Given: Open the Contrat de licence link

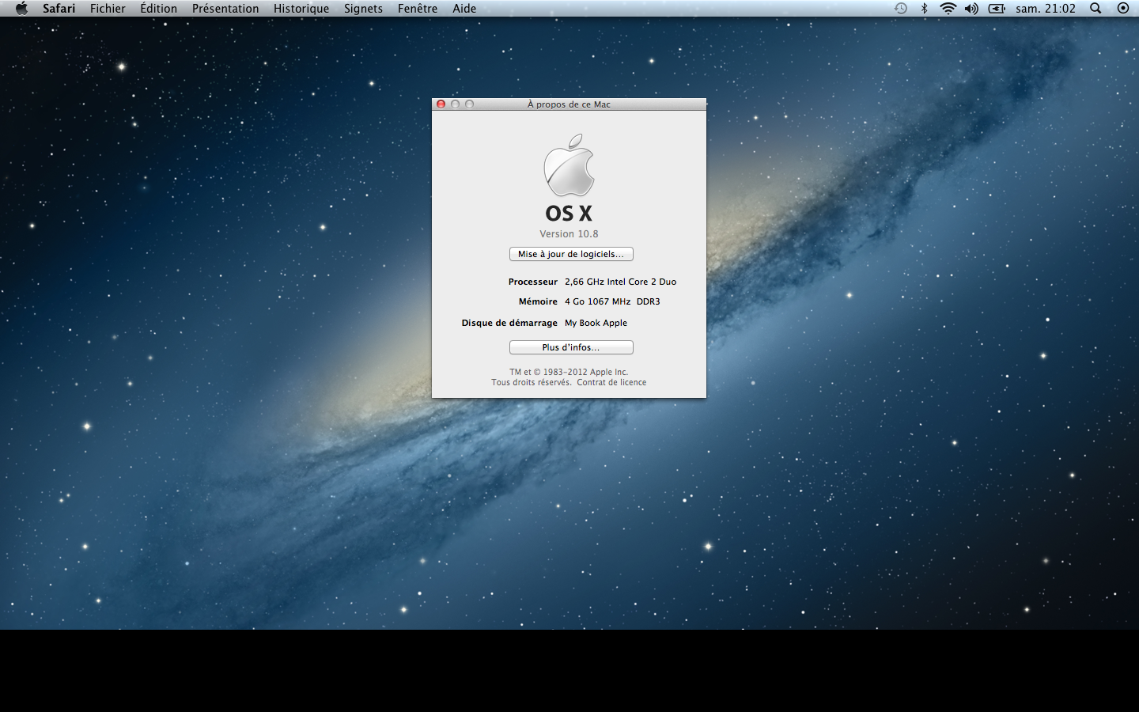Looking at the screenshot, I should point(611,382).
